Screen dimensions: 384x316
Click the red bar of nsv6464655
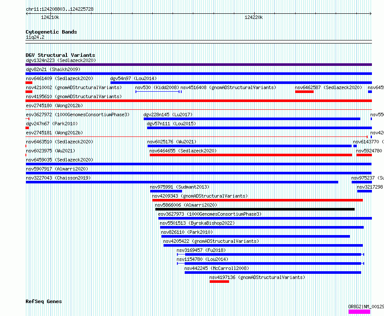point(251,155)
